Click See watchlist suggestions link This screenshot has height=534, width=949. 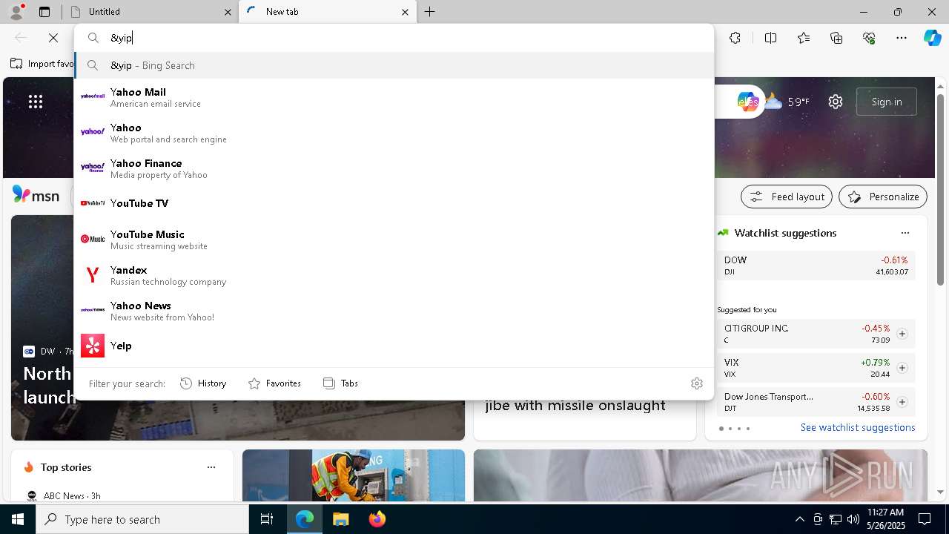[858, 427]
